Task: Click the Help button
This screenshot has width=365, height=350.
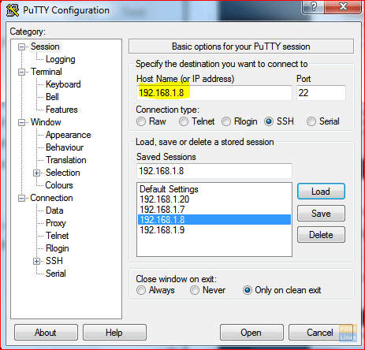Action: click(x=114, y=333)
